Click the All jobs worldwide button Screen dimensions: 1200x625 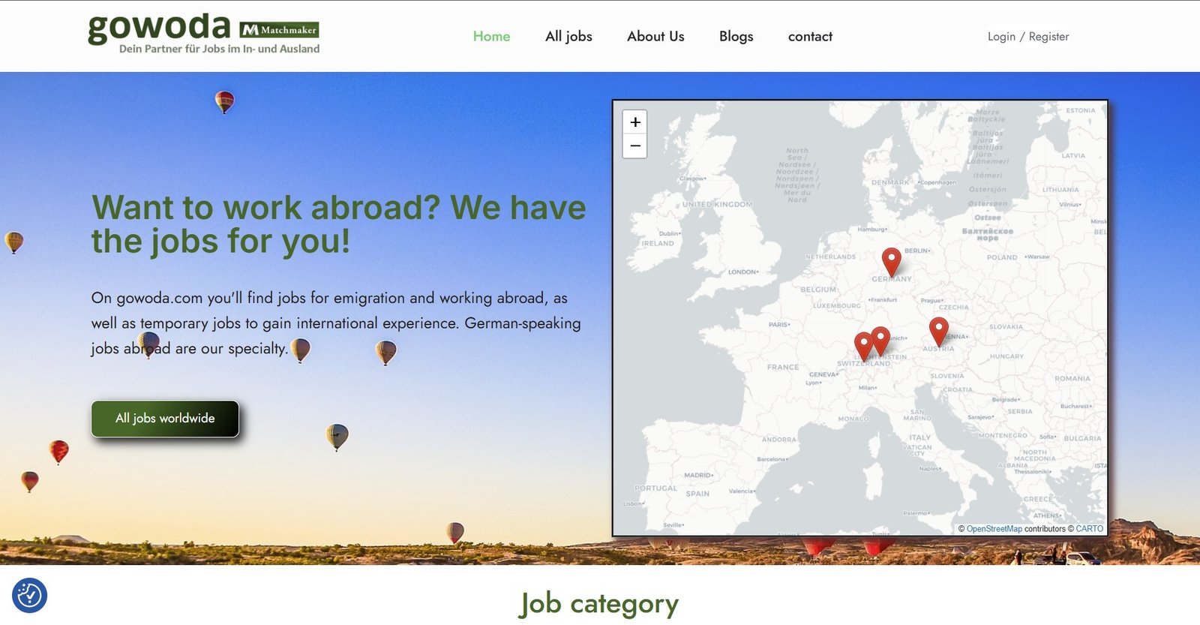pyautogui.click(x=165, y=419)
